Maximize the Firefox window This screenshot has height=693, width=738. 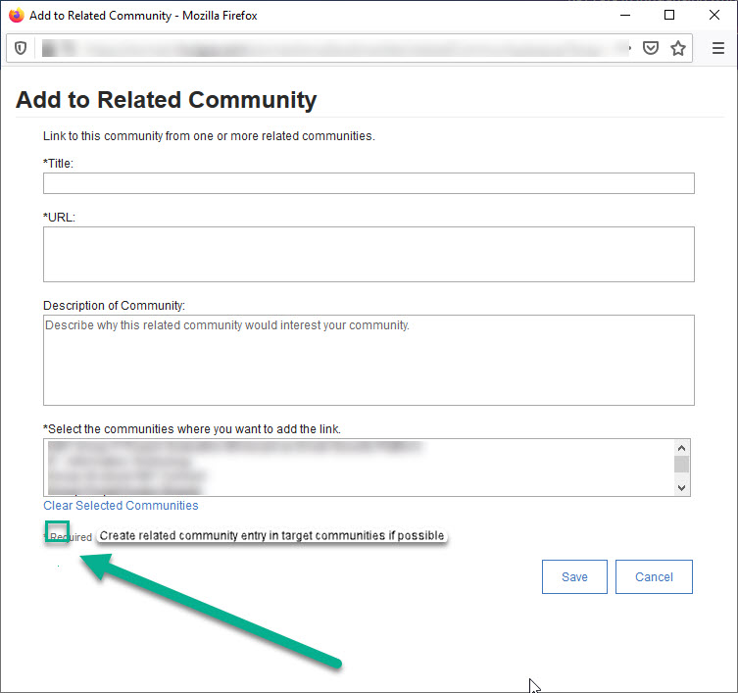pyautogui.click(x=669, y=16)
